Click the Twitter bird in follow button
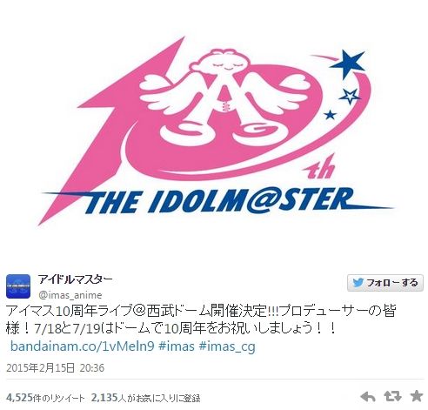 [x=358, y=283]
